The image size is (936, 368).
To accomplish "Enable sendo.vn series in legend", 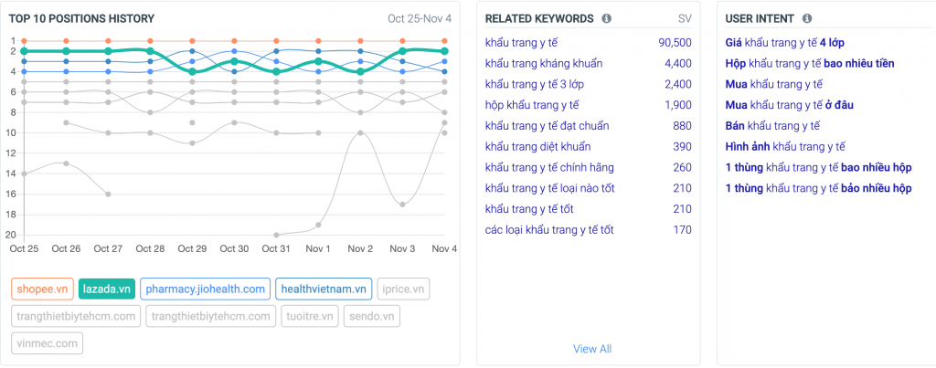I will pos(372,316).
